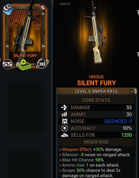Screen dimensions: 139x178
Task: Click the level 5 diamond badge
Action: pos(43,8)
